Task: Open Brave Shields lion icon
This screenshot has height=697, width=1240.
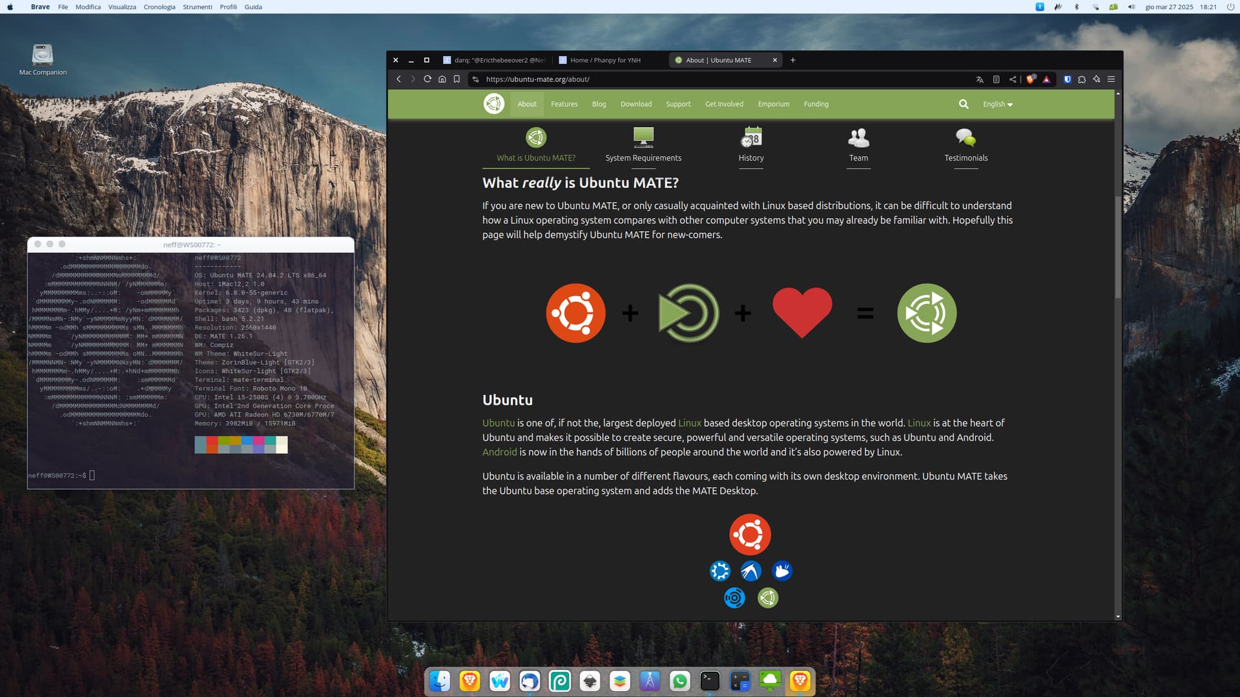Action: 1031,79
